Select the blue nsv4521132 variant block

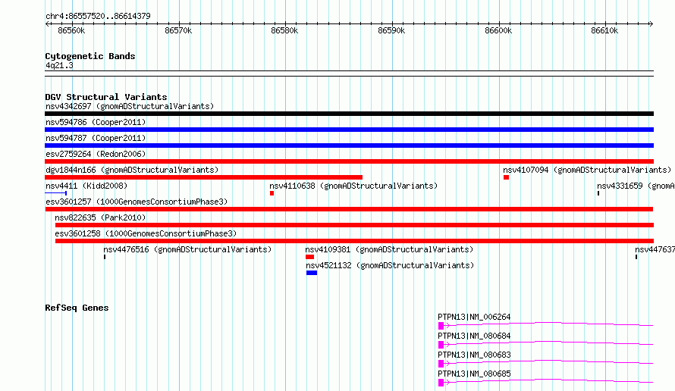tap(312, 273)
